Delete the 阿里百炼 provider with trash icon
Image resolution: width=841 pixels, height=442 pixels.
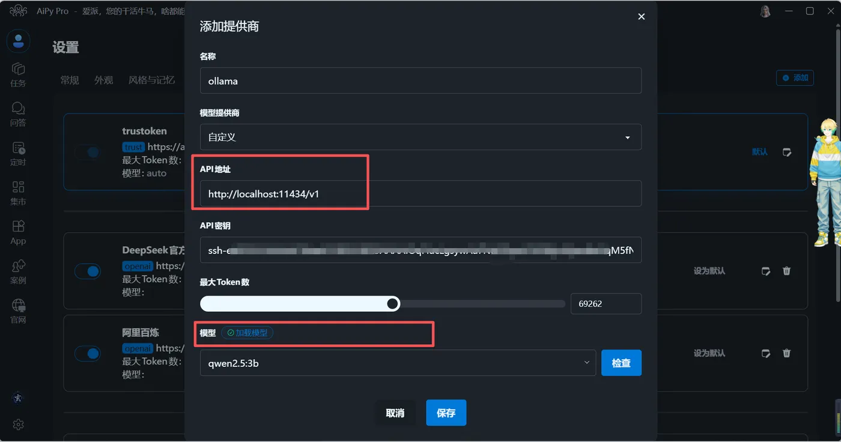[x=787, y=354]
